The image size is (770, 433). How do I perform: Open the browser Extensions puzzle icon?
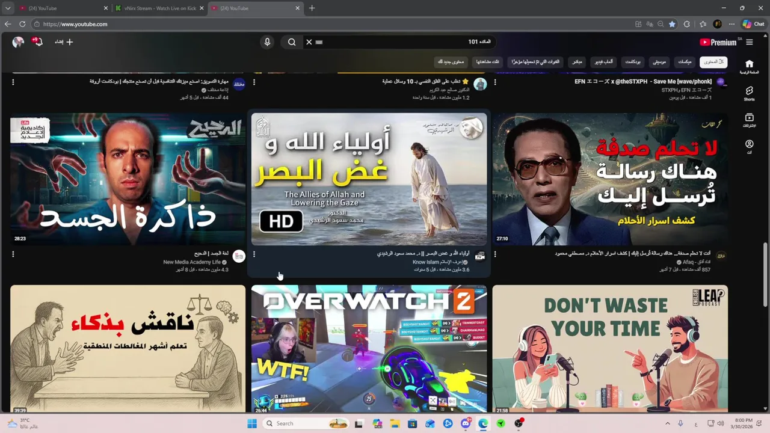tap(687, 24)
